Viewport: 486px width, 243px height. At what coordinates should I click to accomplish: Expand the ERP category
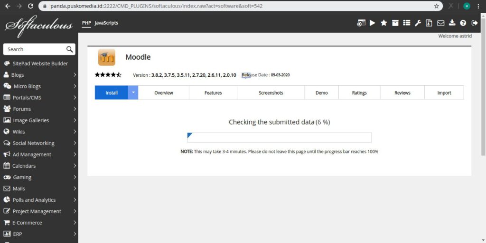39,234
